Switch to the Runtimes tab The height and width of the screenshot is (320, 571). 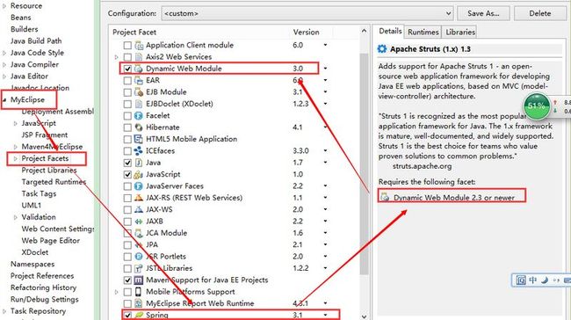423,32
